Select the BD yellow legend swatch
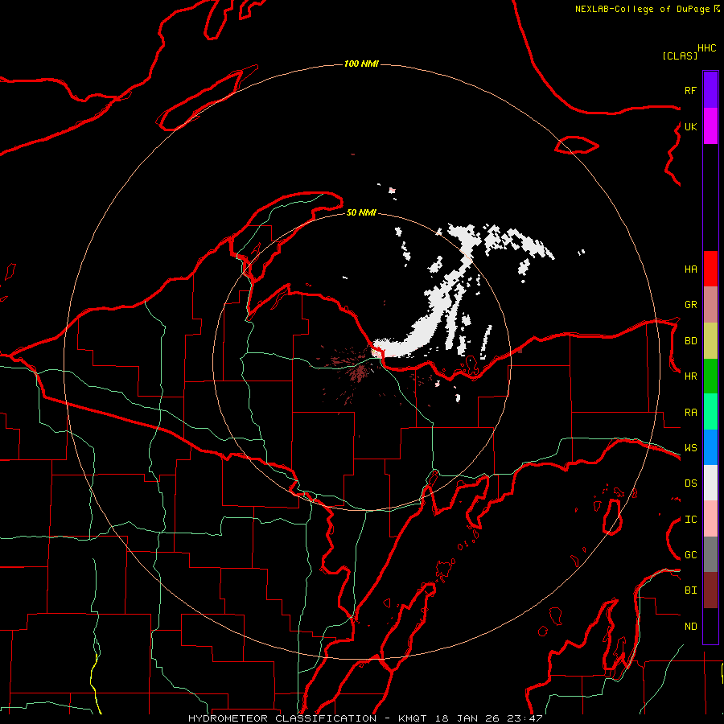724x724 pixels. point(710,340)
